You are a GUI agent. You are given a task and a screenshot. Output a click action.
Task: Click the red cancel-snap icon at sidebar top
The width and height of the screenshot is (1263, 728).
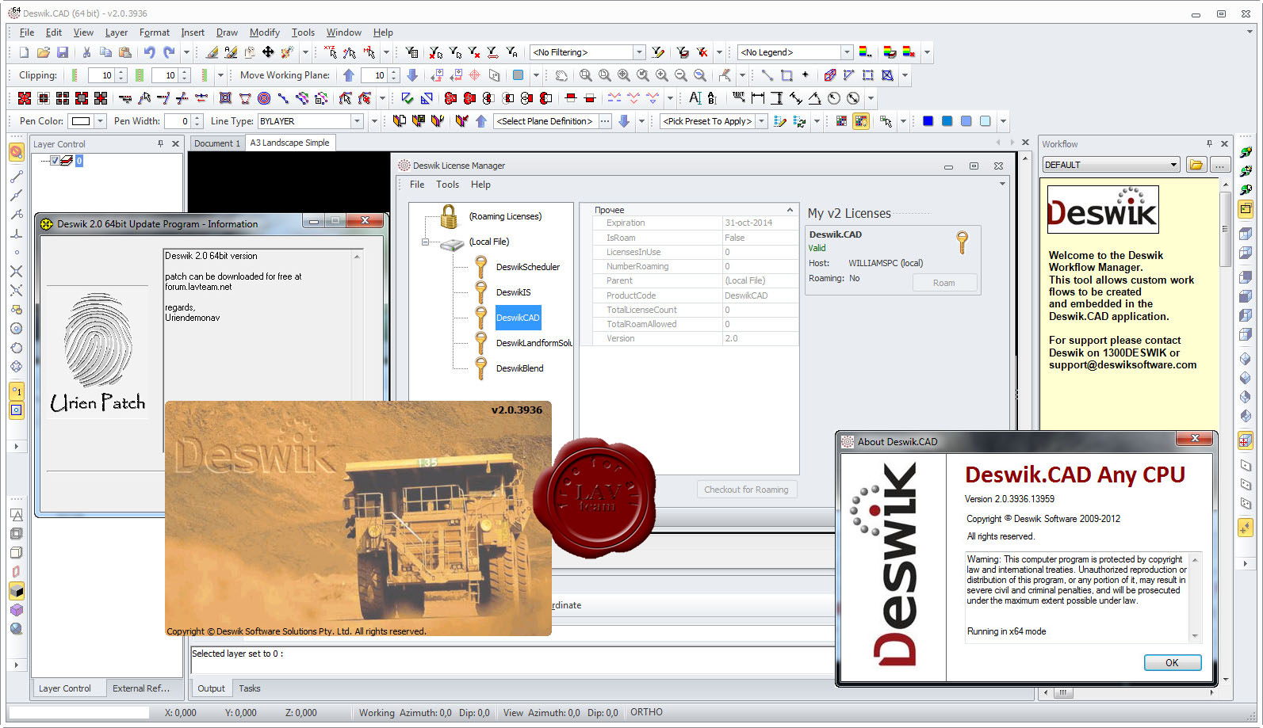16,151
